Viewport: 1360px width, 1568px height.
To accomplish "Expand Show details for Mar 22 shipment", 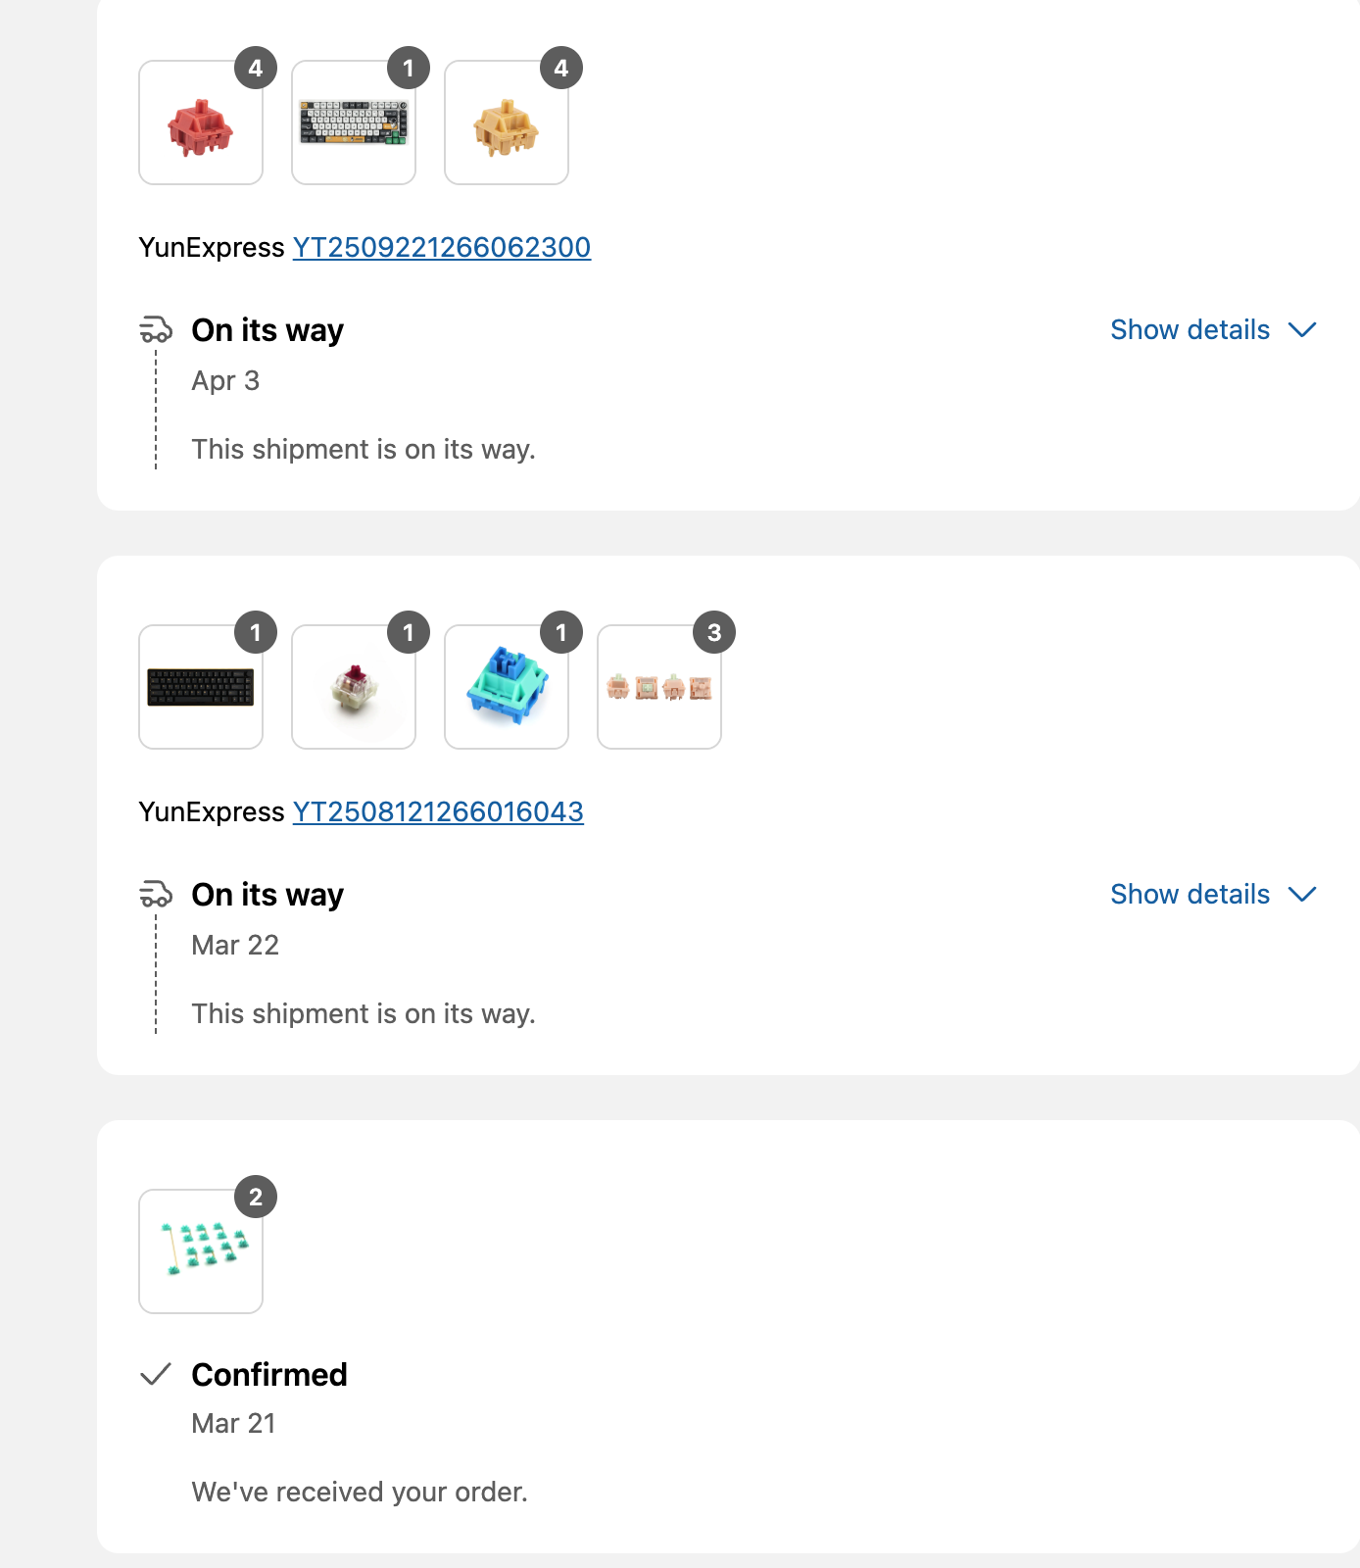I will click(1190, 894).
